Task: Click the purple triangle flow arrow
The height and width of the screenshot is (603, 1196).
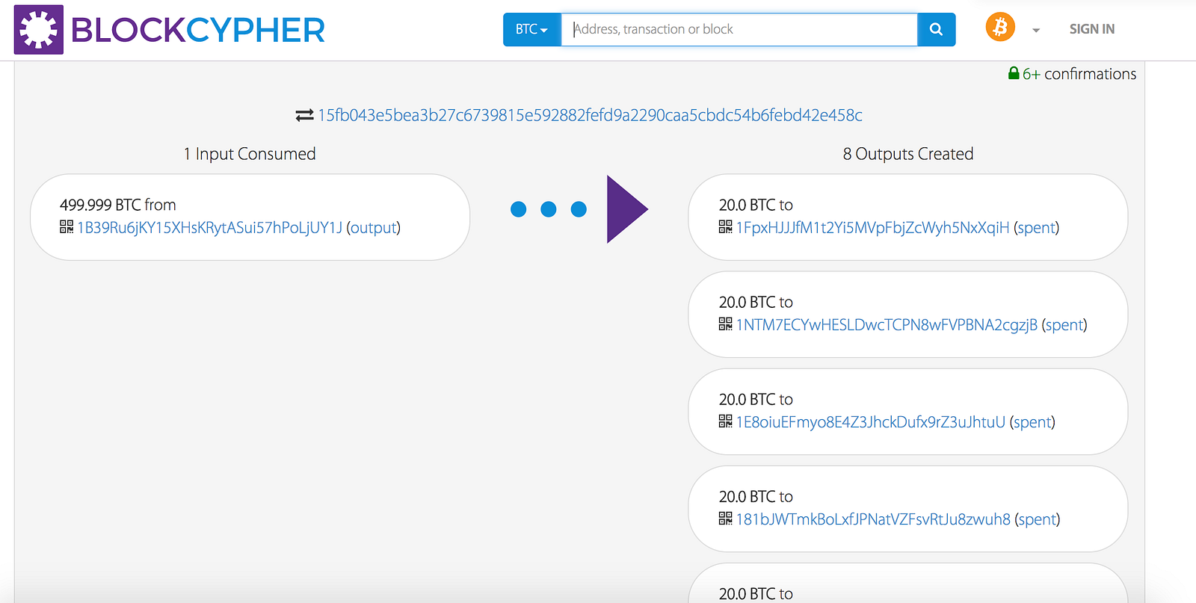Action: pyautogui.click(x=627, y=209)
